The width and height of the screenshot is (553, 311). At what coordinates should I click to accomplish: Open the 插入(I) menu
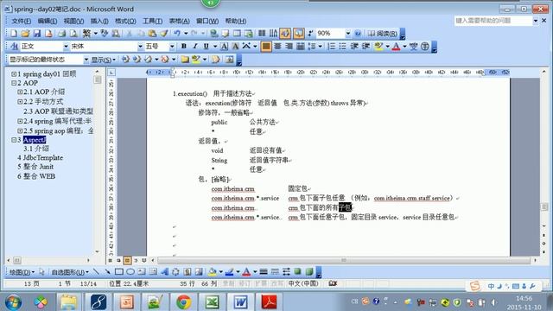[x=99, y=21]
